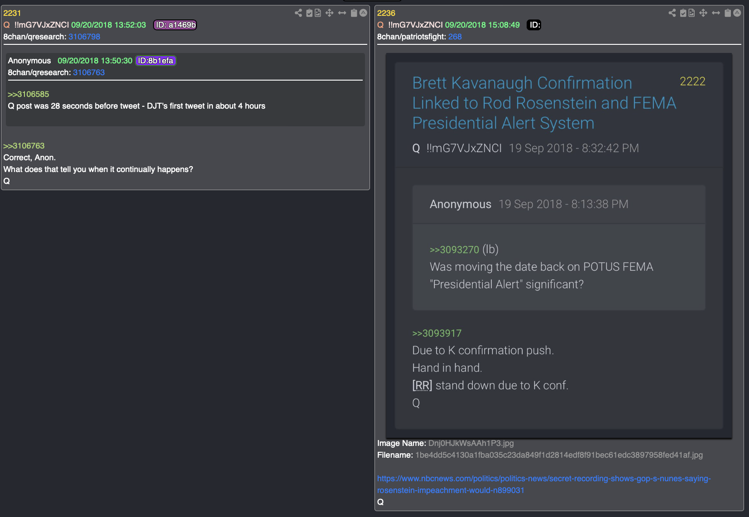This screenshot has width=749, height=517.
Task: Click tripcode !!mG7VJxZNCI on post 2231
Action: coord(42,25)
